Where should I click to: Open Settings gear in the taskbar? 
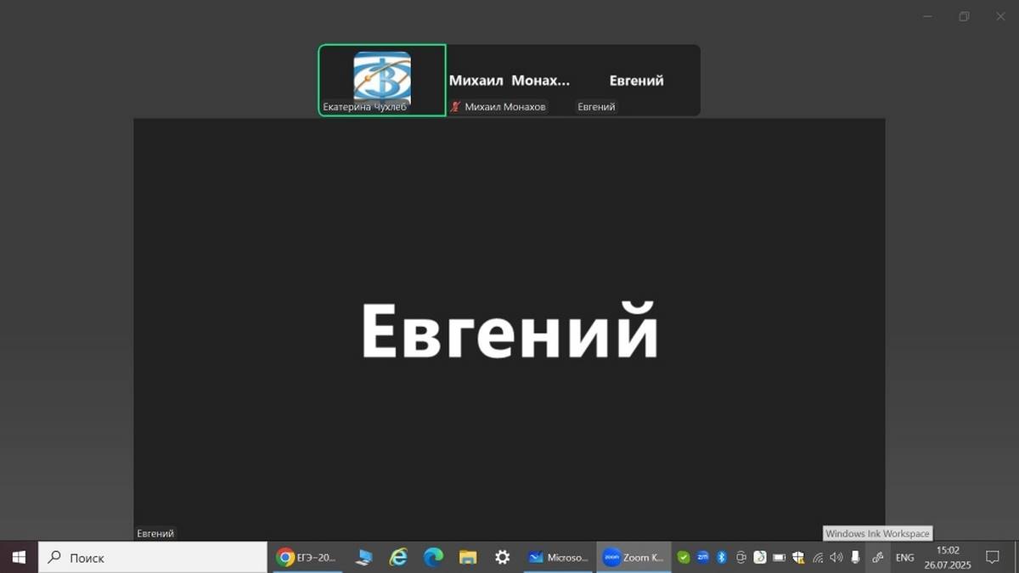[x=503, y=558]
